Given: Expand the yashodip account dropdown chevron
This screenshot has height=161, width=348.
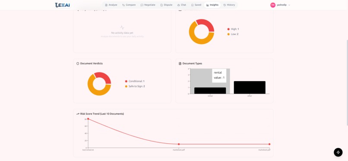Looking at the screenshot, I should tap(289, 5).
